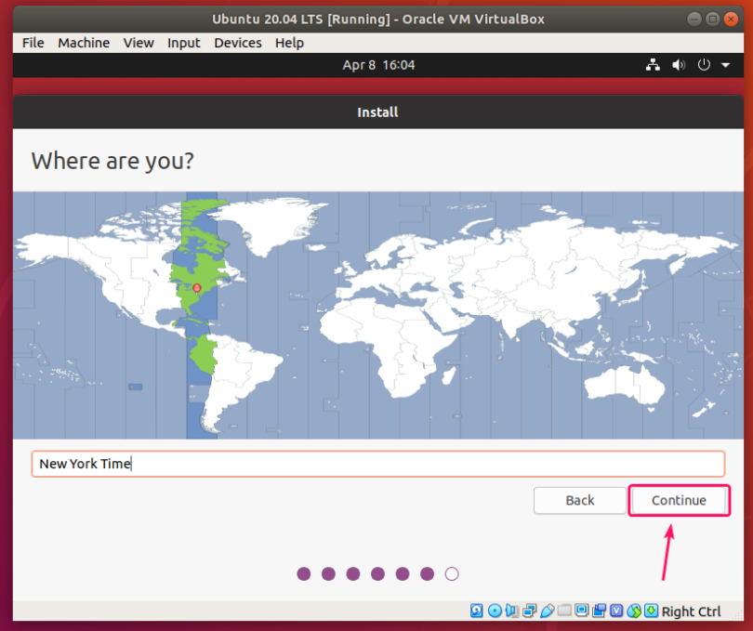
Task: Click the mouse integration status icon
Action: point(634,611)
